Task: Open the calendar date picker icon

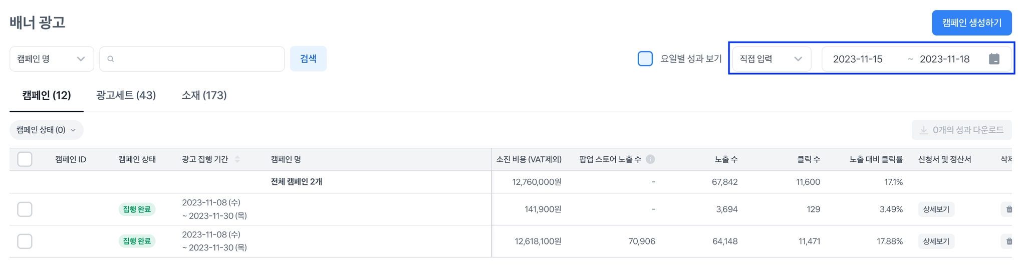Action: pos(994,59)
